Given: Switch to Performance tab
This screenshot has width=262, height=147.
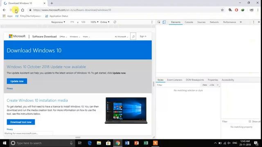Looking at the screenshot, I should coord(229,22).
